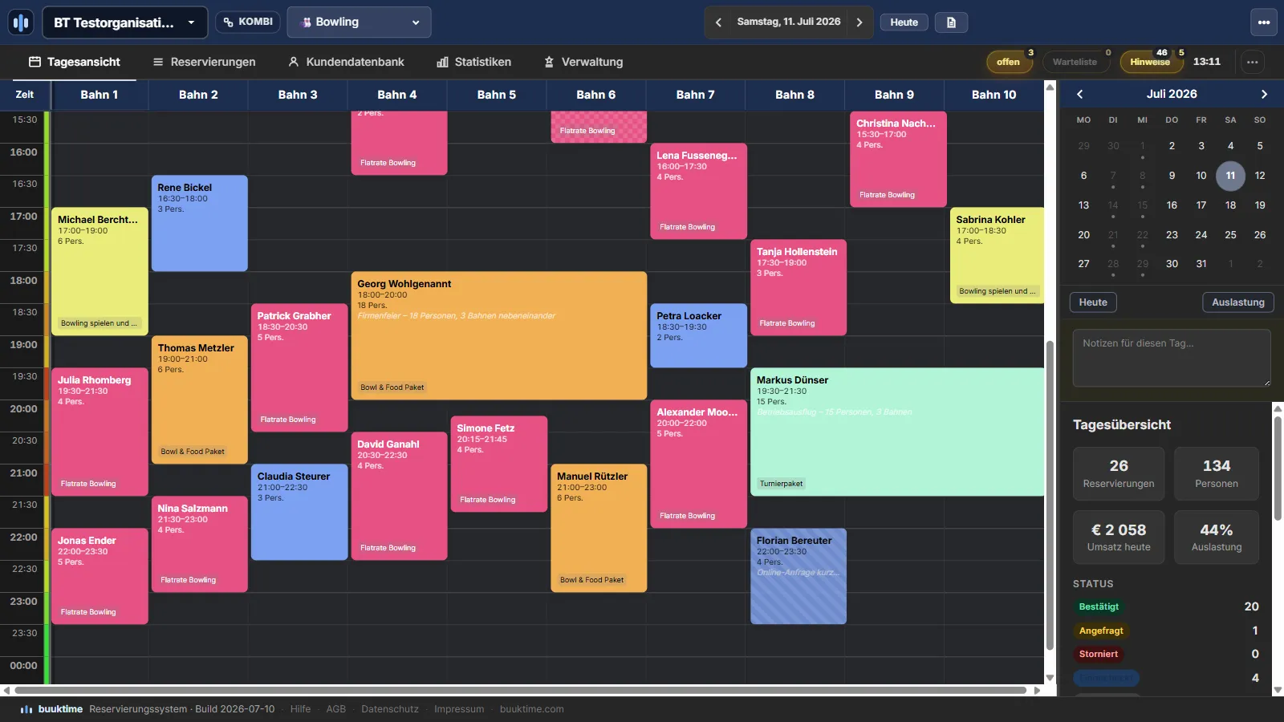The height and width of the screenshot is (722, 1284).
Task: Click the Auslastung button
Action: pyautogui.click(x=1237, y=302)
